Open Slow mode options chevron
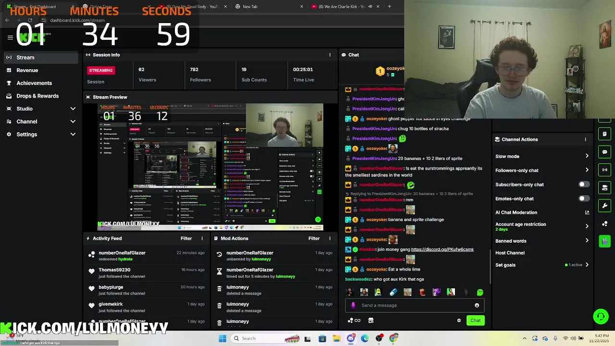 (x=587, y=156)
